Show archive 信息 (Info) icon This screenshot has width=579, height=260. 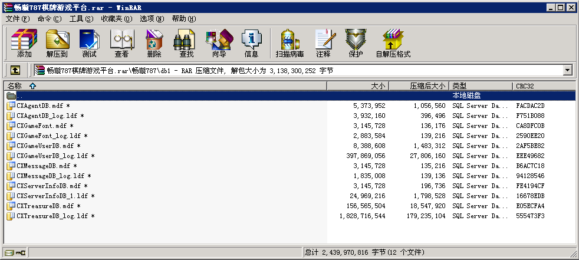point(251,43)
